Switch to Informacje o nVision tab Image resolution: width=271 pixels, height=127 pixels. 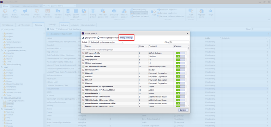30,6
